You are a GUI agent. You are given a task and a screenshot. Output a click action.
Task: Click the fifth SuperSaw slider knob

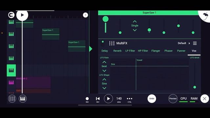click(164, 32)
